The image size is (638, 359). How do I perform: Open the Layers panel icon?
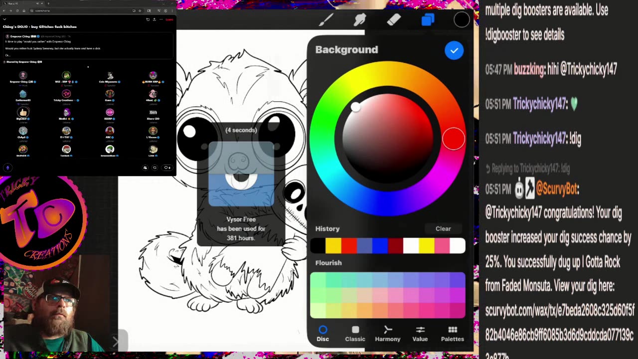428,19
